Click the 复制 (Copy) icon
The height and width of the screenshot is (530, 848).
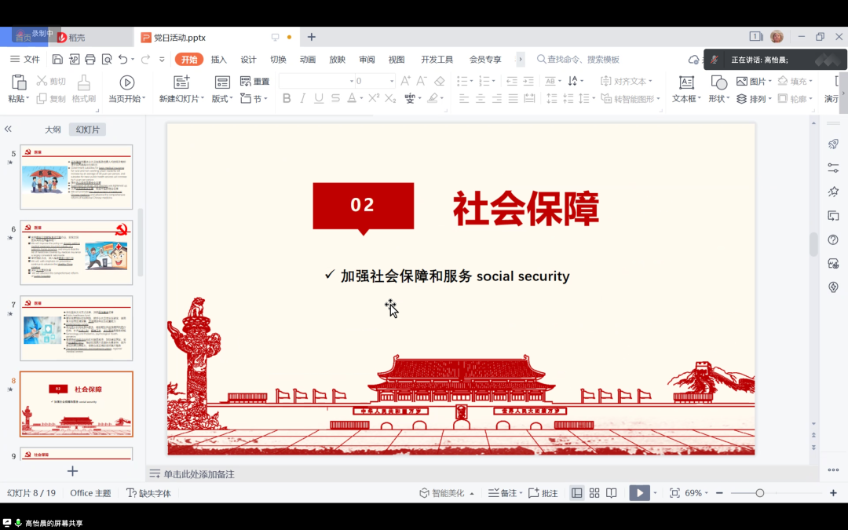tap(42, 98)
